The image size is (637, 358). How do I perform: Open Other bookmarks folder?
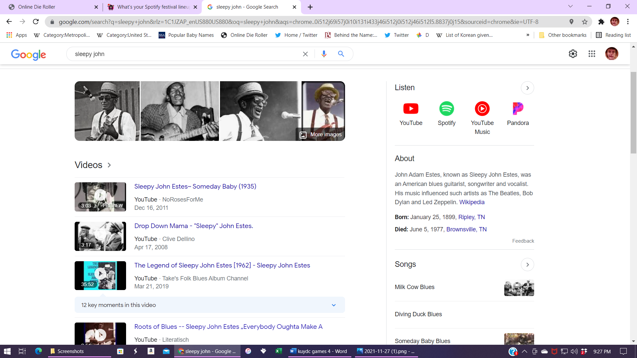click(x=563, y=35)
